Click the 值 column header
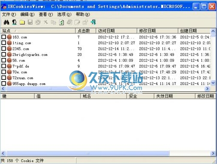The image size is (217, 164). tap(57, 96)
